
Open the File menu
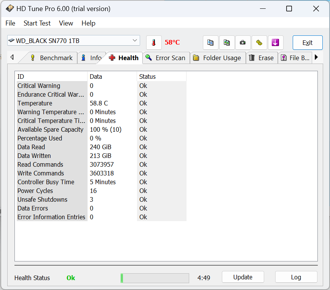pyautogui.click(x=10, y=23)
